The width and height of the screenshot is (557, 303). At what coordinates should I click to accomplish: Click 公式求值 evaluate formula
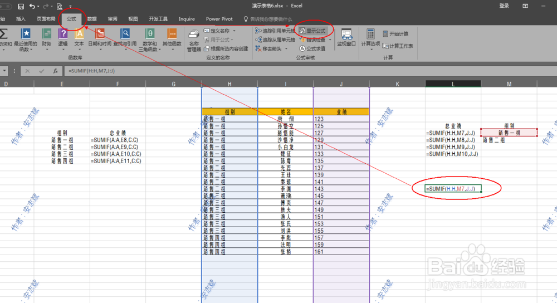tap(312, 48)
